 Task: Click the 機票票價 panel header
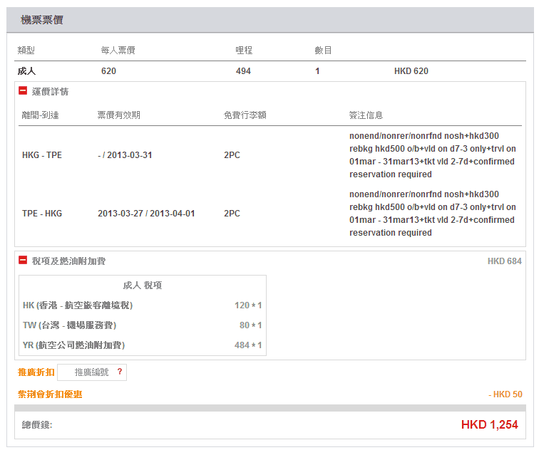pyautogui.click(x=41, y=20)
